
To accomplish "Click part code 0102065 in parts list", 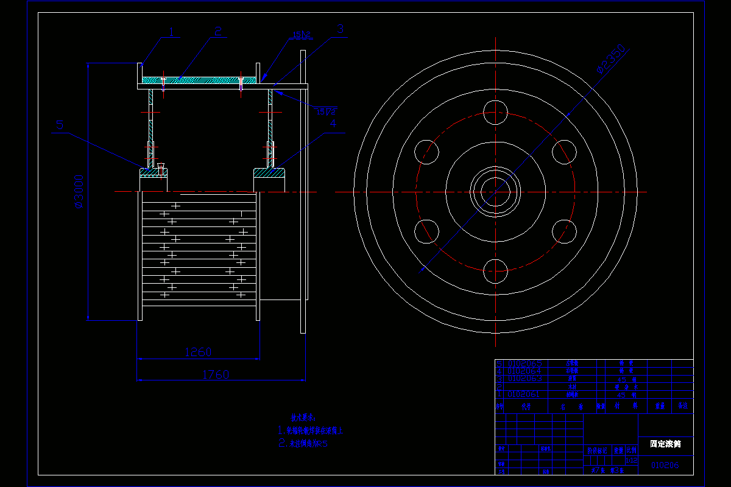I will click(x=524, y=363).
